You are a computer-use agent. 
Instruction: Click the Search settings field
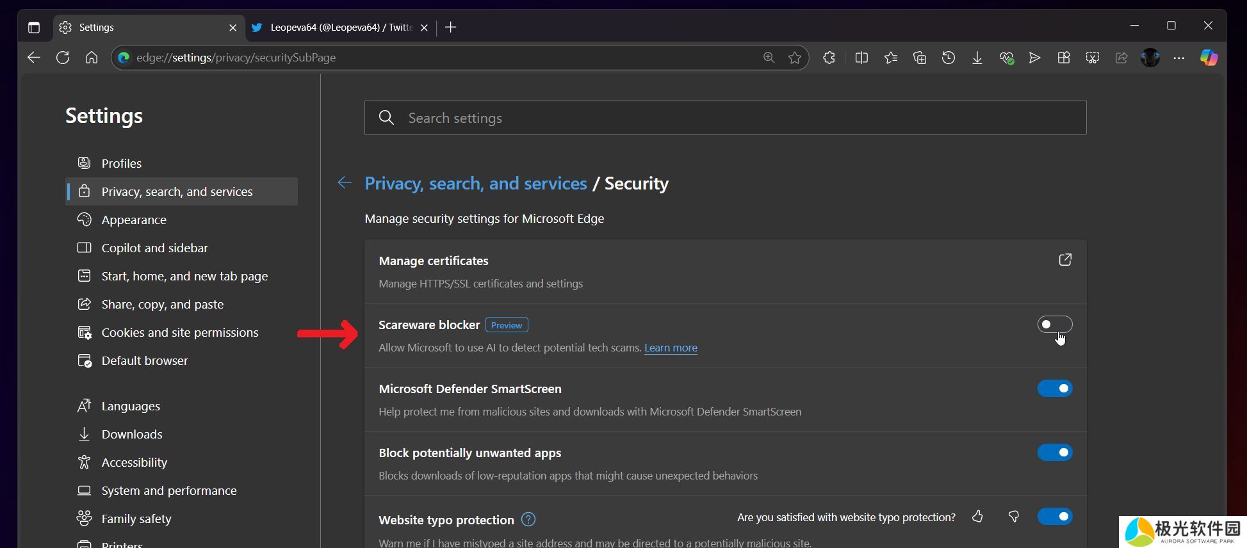(725, 118)
